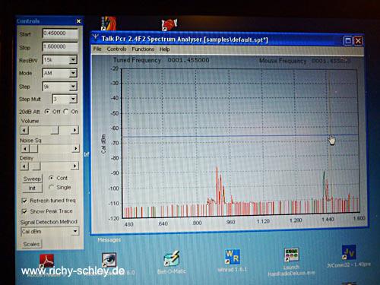380x285 pixels.
Task: Launch the Bet-O-Matic desktop icon
Action: pyautogui.click(x=172, y=259)
